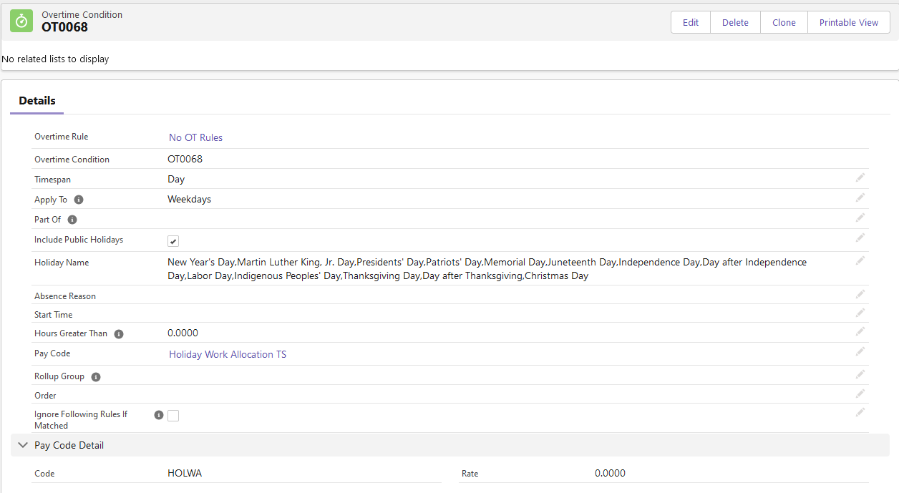The image size is (899, 493).
Task: Click the info icon next to Apply To
Action: pyautogui.click(x=79, y=200)
